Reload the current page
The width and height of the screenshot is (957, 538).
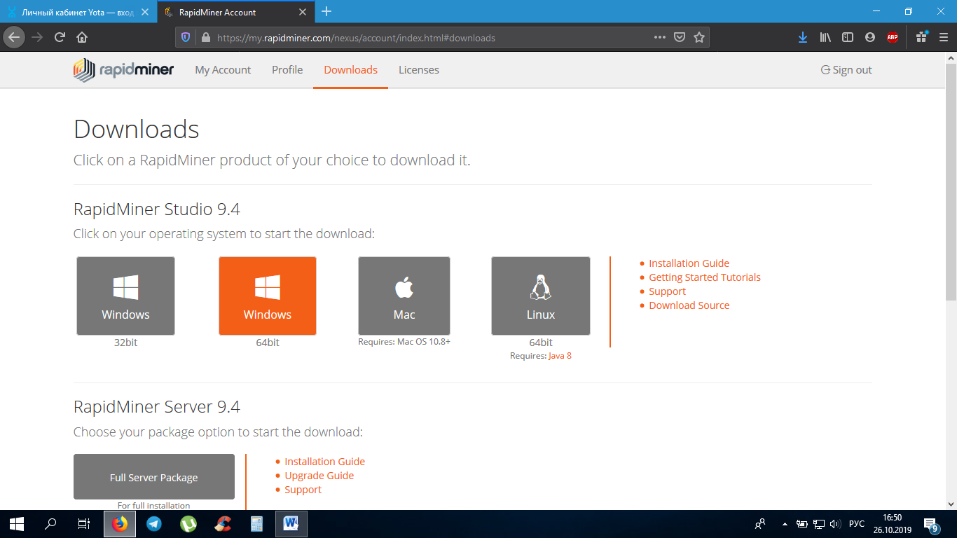[x=60, y=38]
